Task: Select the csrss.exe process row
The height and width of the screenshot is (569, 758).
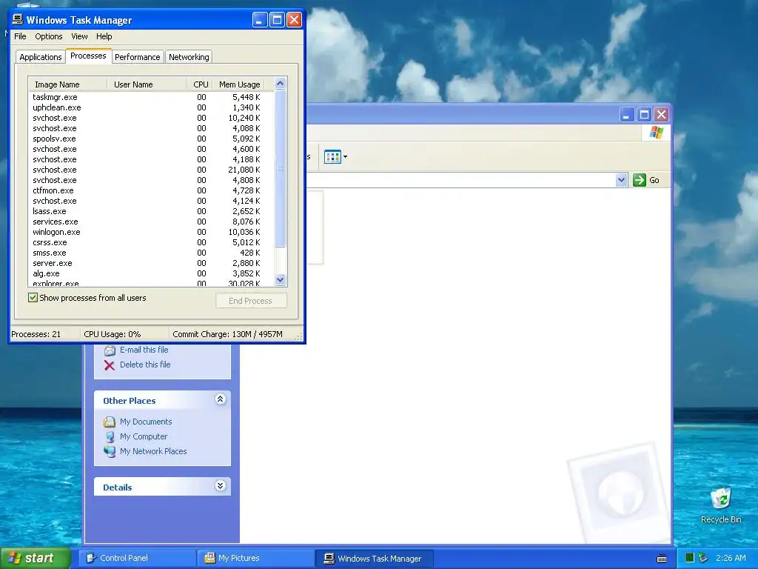Action: pyautogui.click(x=151, y=242)
